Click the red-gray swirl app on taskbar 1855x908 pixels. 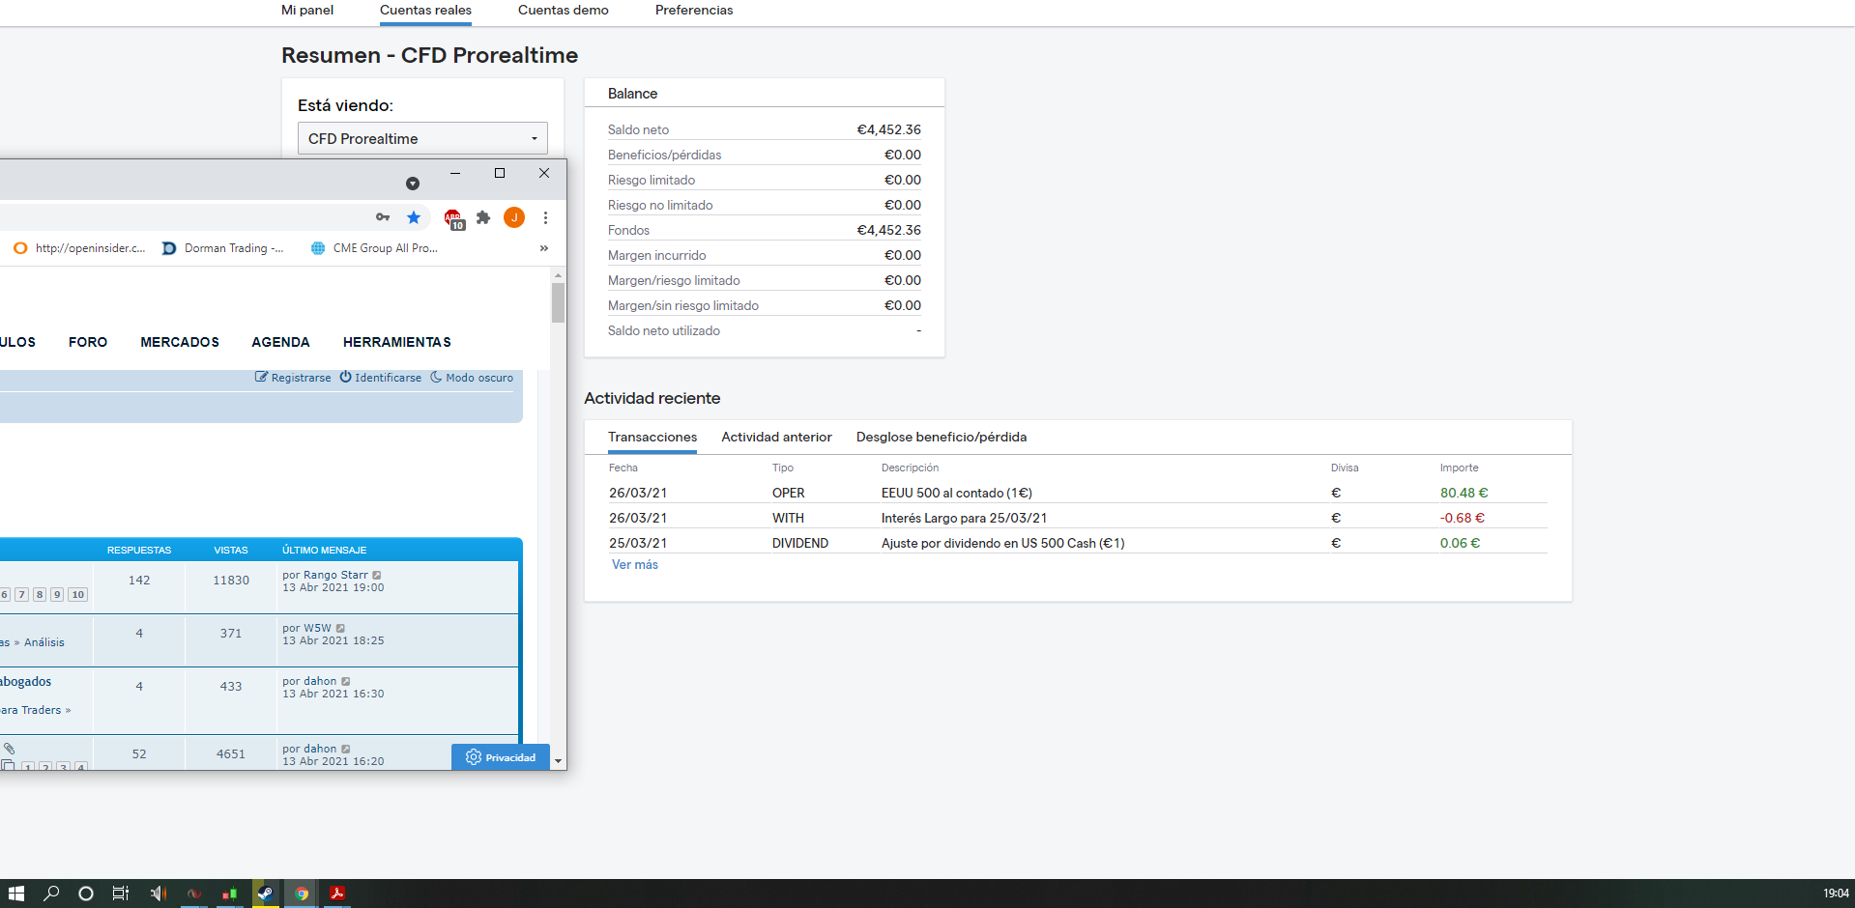[x=193, y=894]
